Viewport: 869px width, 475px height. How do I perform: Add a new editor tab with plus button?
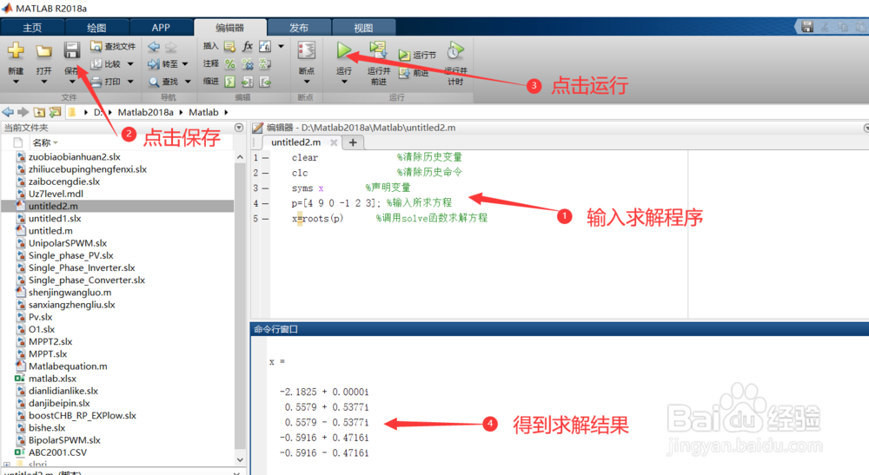click(353, 142)
